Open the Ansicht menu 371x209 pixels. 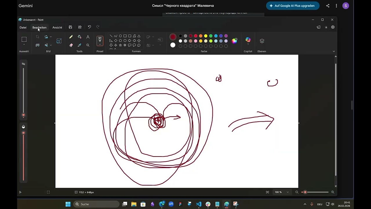pos(57,27)
